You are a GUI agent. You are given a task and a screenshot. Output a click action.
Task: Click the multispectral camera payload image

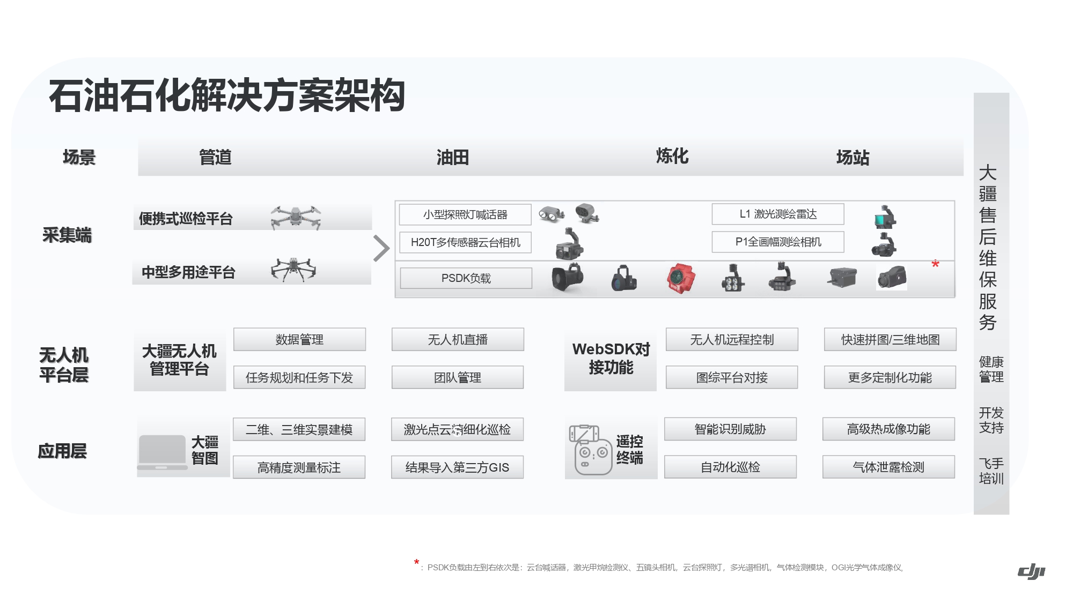pos(782,277)
